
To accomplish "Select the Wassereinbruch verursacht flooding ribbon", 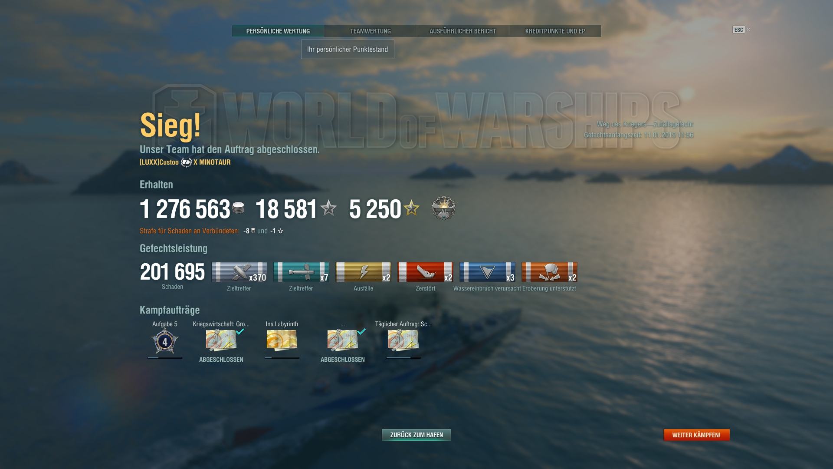I will (x=487, y=272).
